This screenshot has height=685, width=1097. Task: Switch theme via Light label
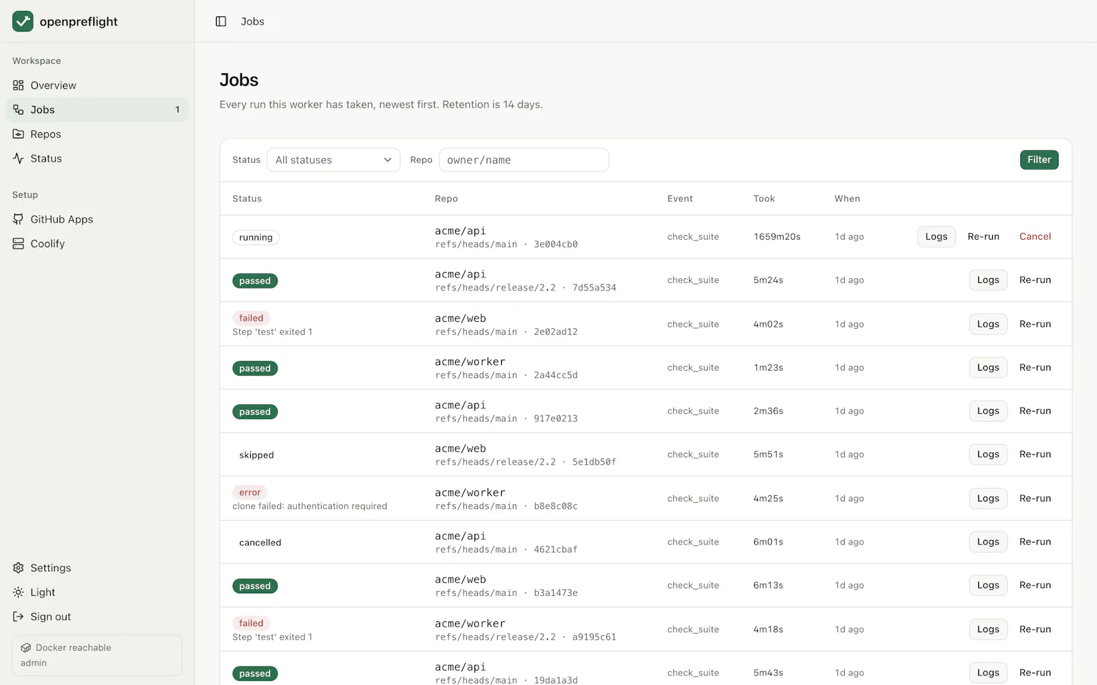click(x=43, y=593)
